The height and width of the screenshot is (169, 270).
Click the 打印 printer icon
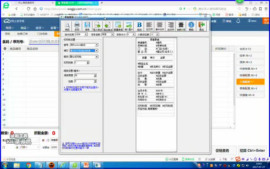pos(77,26)
